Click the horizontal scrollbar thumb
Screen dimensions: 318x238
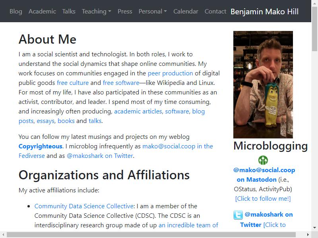click(x=151, y=234)
